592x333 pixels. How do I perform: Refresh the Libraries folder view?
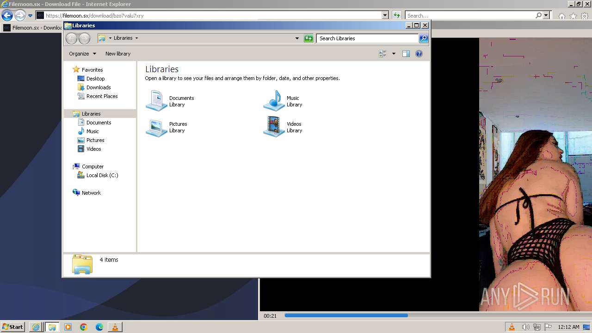click(308, 38)
